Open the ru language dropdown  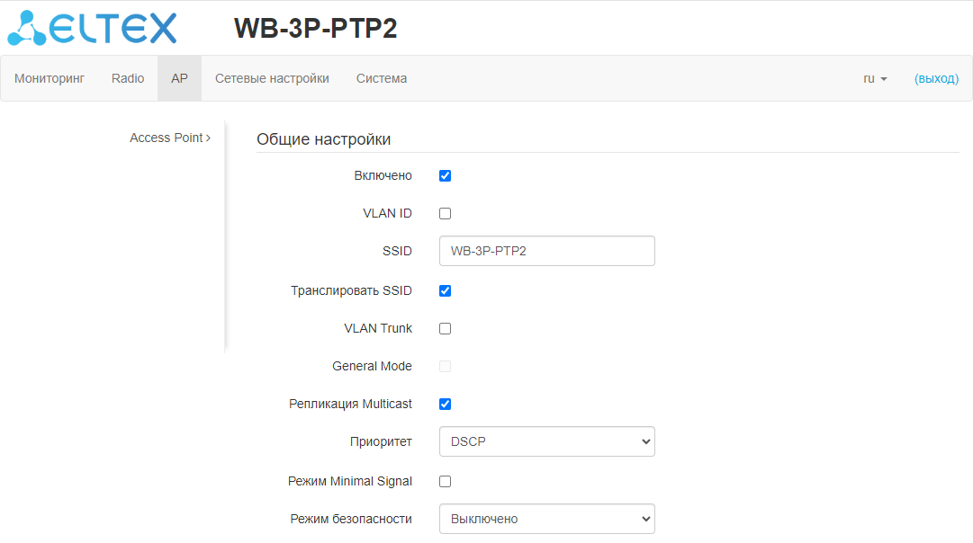coord(875,79)
